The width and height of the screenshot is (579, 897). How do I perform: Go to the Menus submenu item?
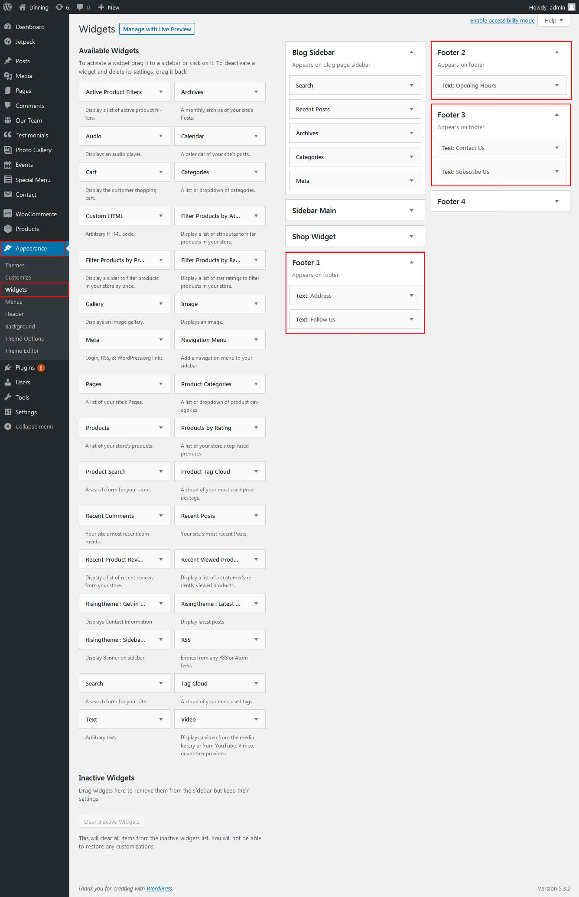tap(14, 302)
